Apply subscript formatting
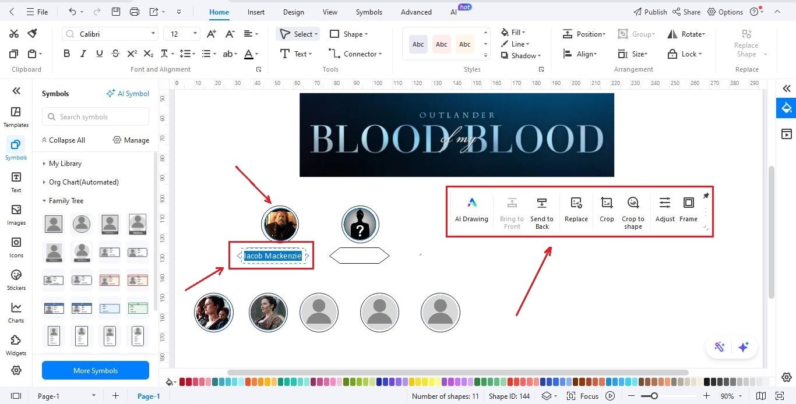Screen dimensions: 796x404 148,54
